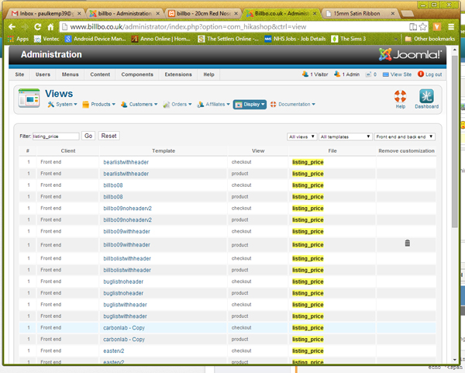Image resolution: width=465 pixels, height=373 pixels.
Task: Expand the Affiliates dropdown menu
Action: click(214, 105)
